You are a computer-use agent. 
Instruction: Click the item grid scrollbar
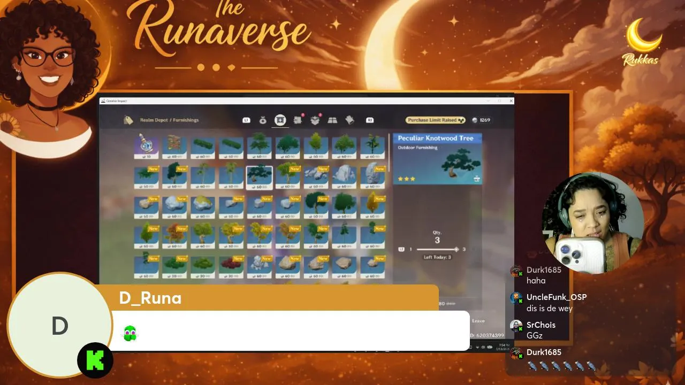click(x=389, y=152)
